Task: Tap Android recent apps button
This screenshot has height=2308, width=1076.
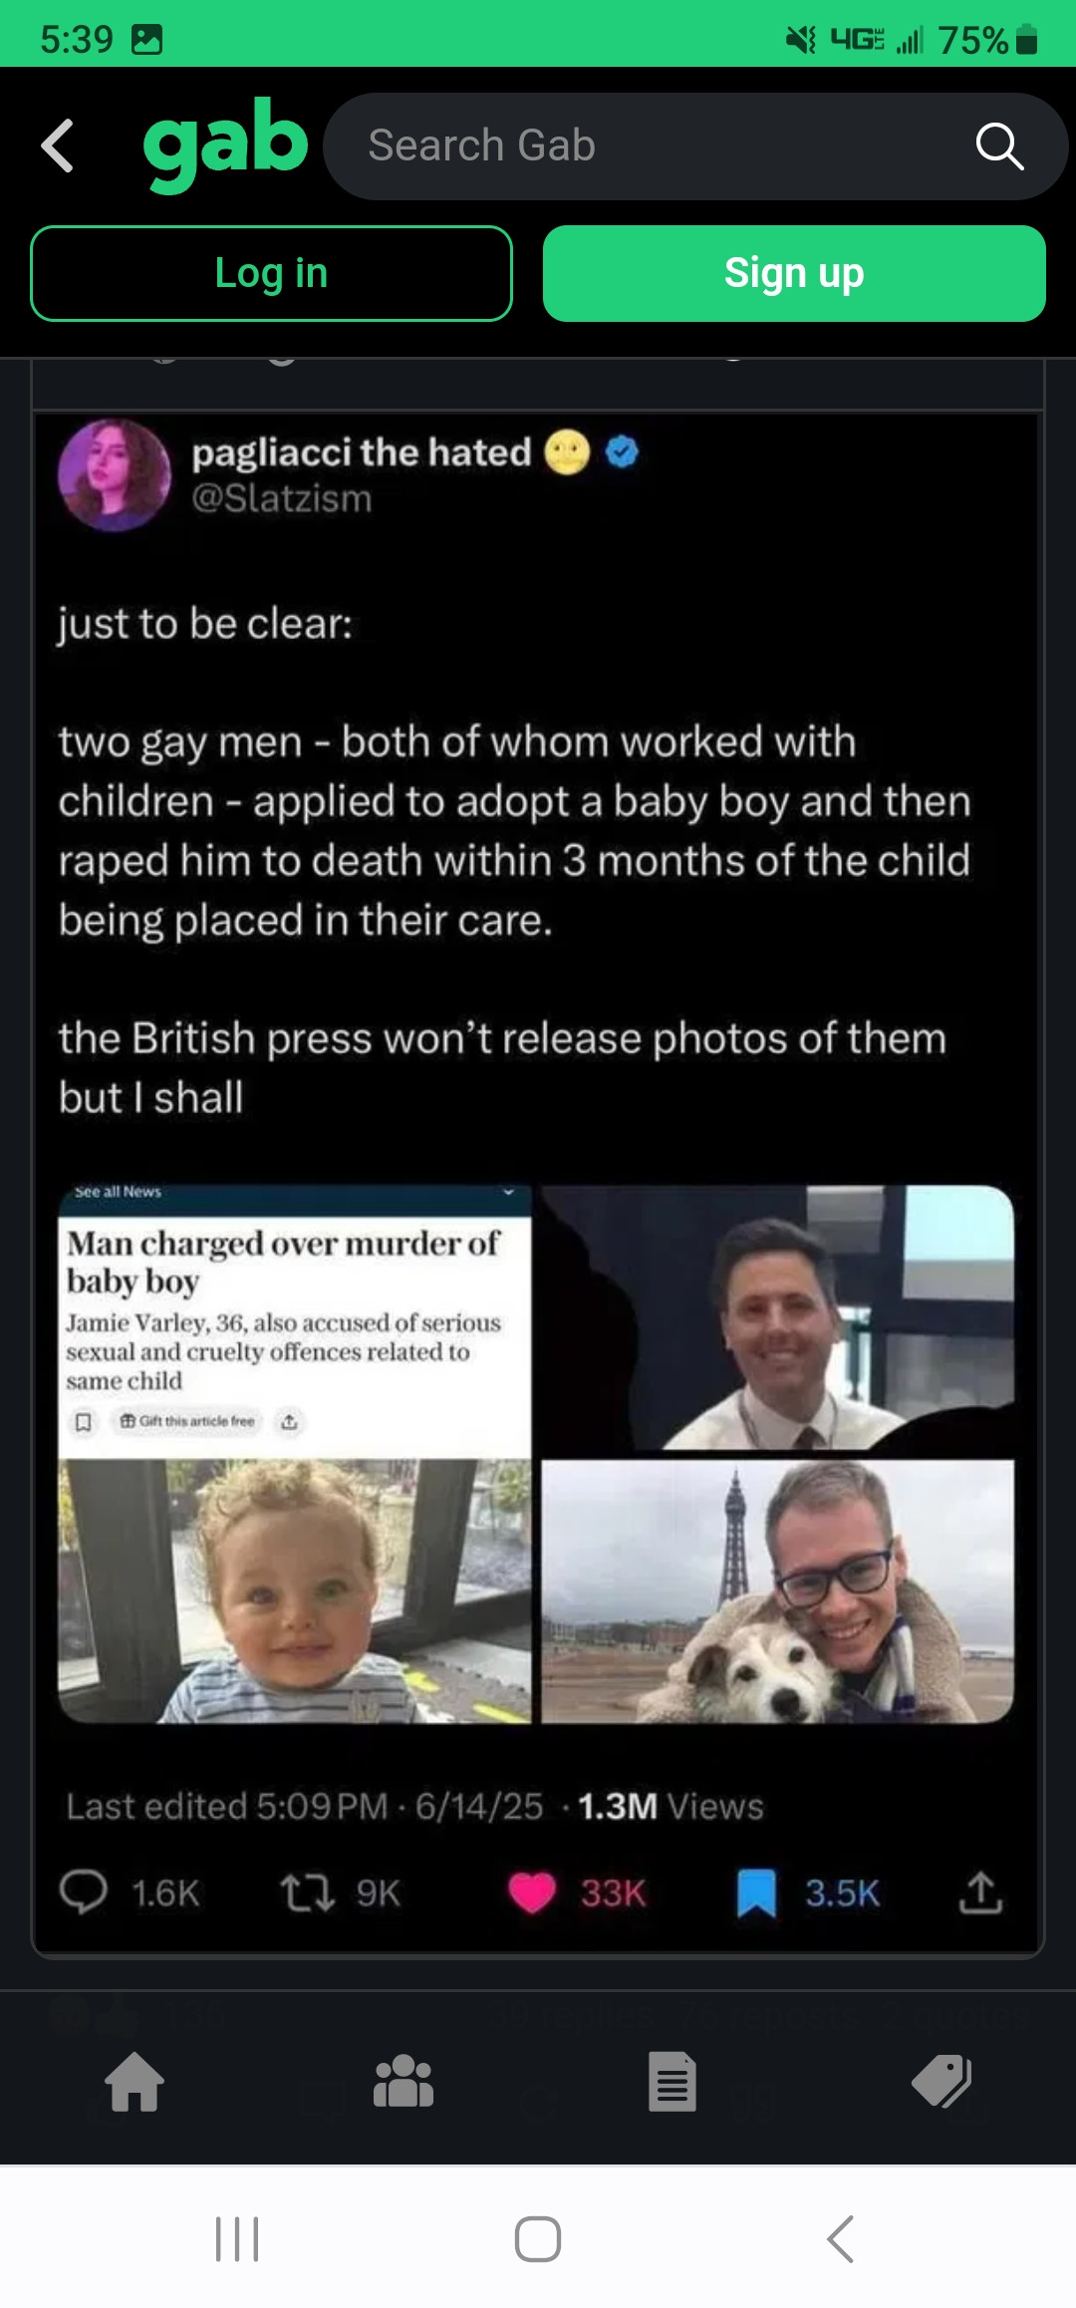Action: [x=237, y=2239]
